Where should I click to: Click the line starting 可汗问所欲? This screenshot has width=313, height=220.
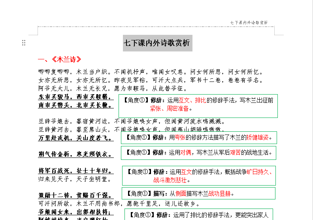pos(119,204)
